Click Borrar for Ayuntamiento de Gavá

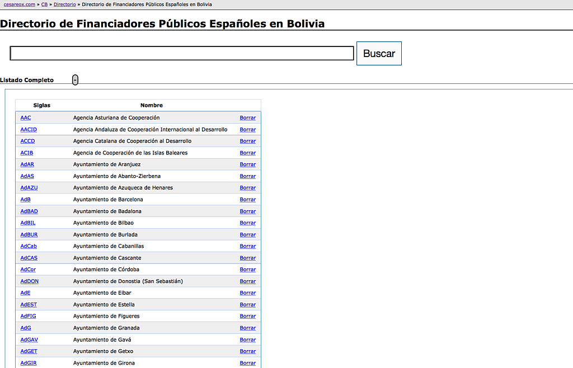[x=248, y=339]
